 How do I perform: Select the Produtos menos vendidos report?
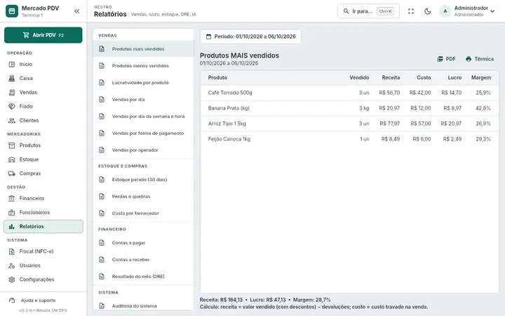point(143,66)
